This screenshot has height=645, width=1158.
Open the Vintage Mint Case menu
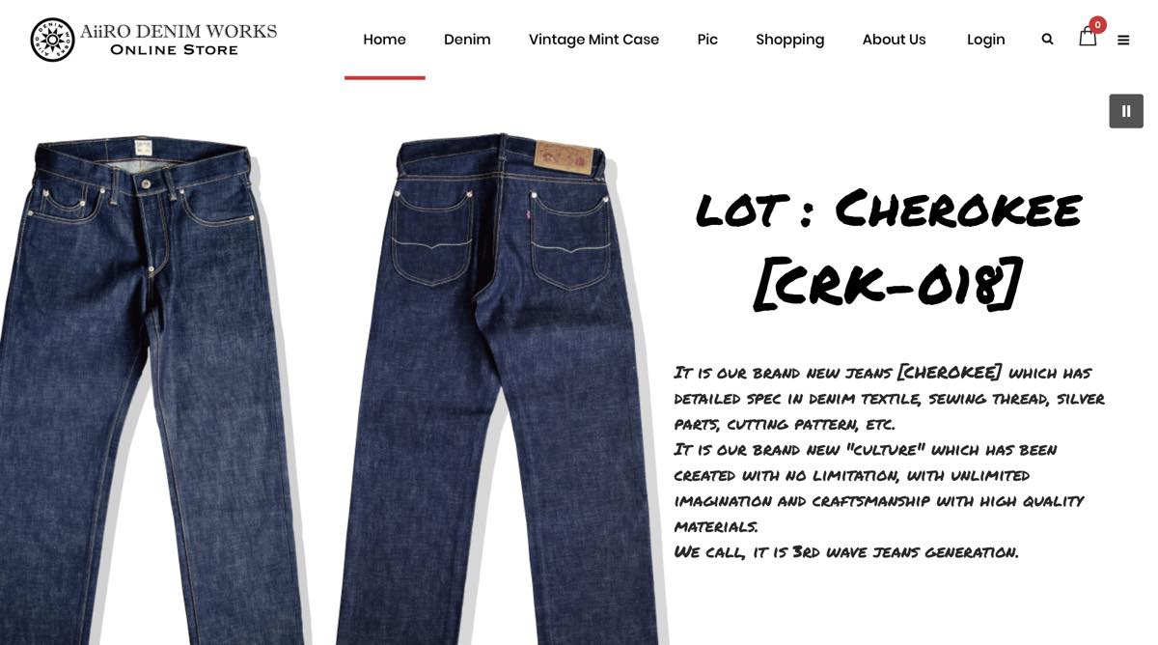click(x=593, y=40)
